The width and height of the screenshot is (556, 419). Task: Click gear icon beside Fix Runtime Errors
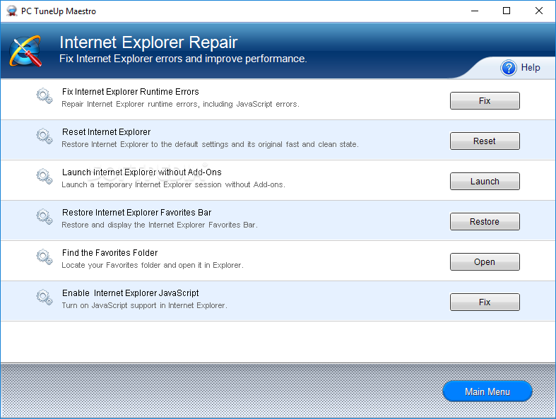tap(45, 96)
